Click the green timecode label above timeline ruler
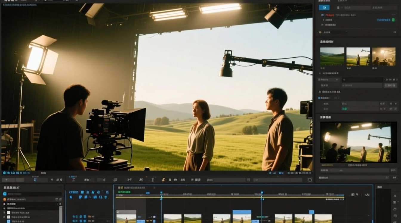The image size is (401, 223). click(125, 192)
